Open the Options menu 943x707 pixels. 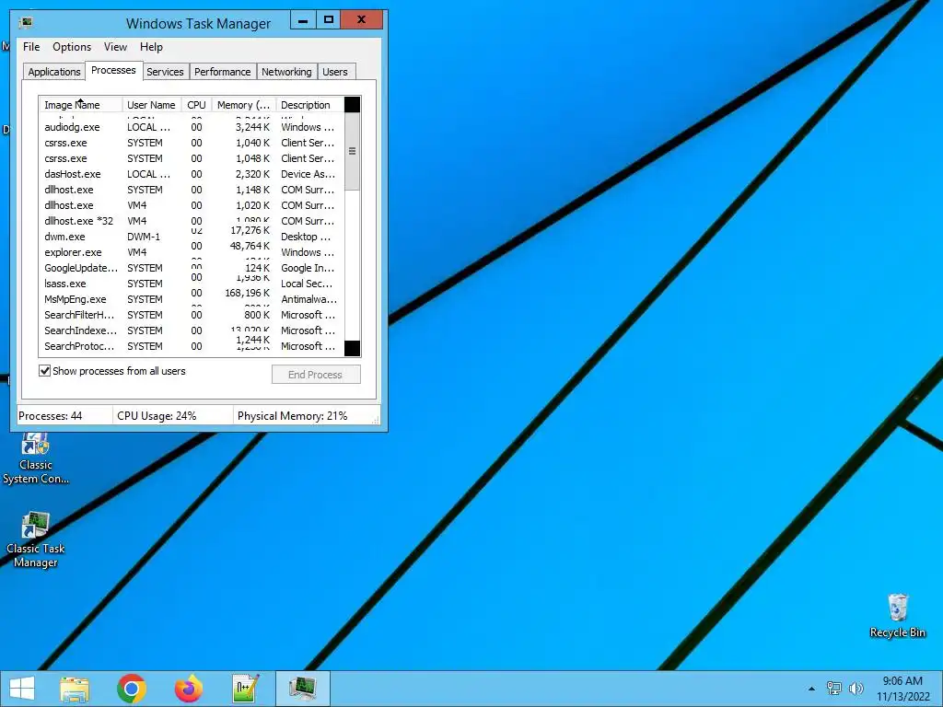click(72, 47)
